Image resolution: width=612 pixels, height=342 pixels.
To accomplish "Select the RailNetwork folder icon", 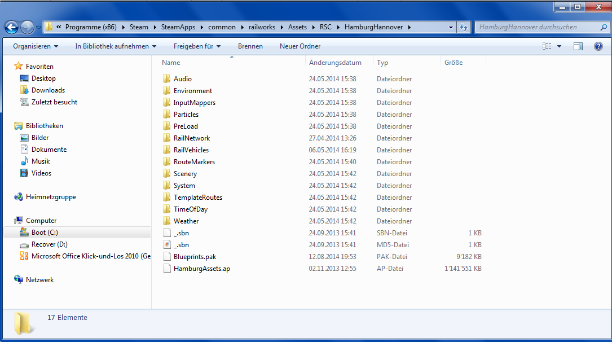I will click(x=166, y=138).
